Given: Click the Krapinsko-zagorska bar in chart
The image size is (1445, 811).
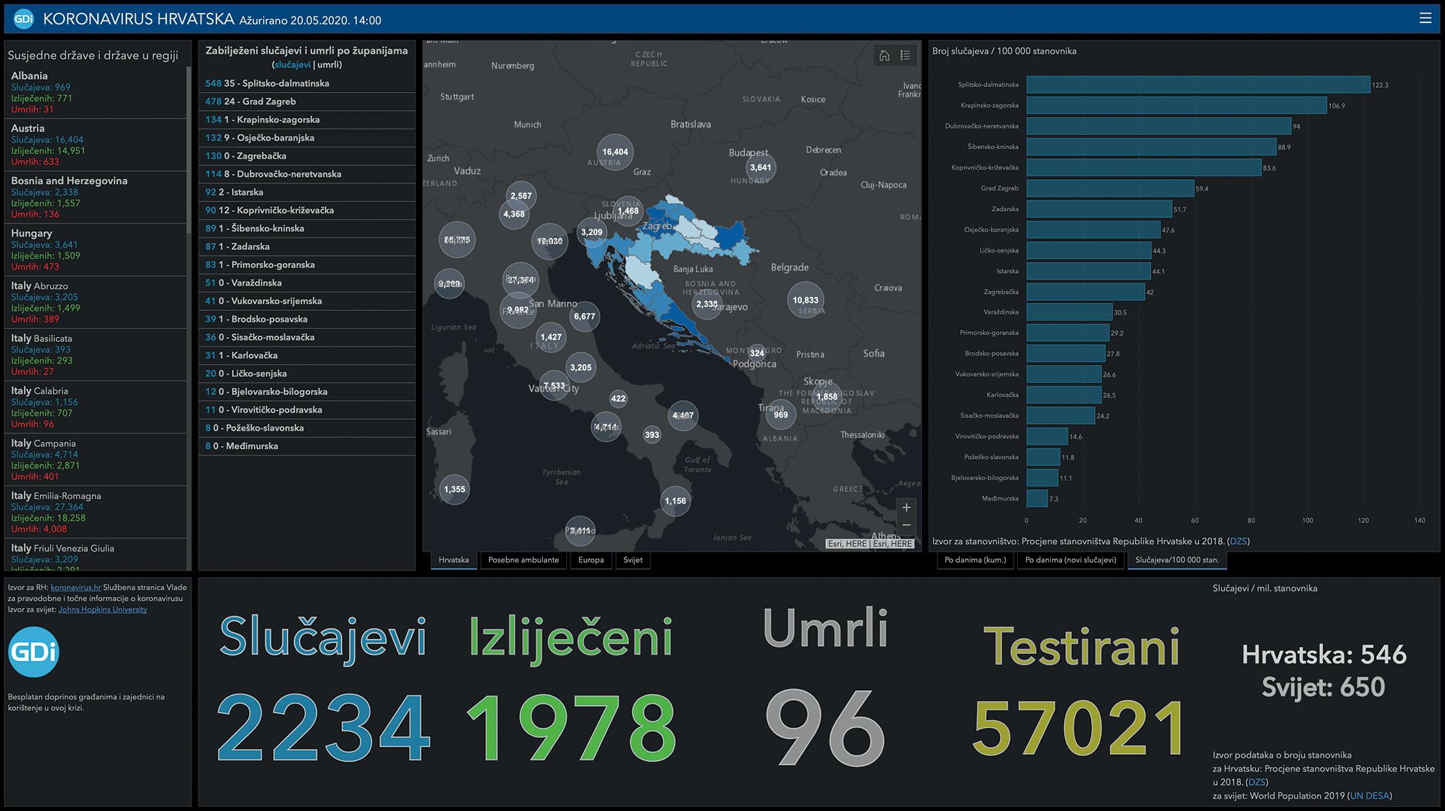Looking at the screenshot, I should point(1176,105).
